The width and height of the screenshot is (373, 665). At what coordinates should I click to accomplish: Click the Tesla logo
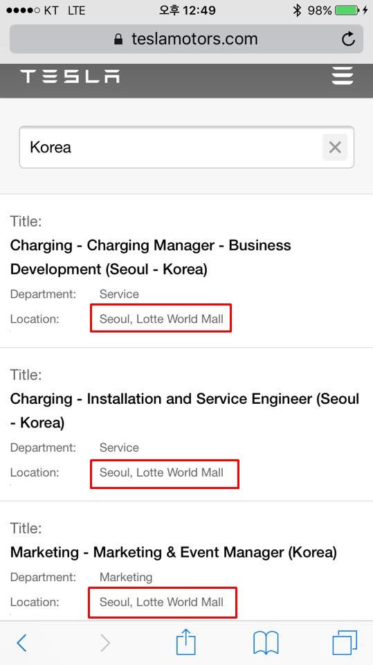coord(70,76)
